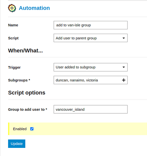Click the Script label

tap(13, 38)
